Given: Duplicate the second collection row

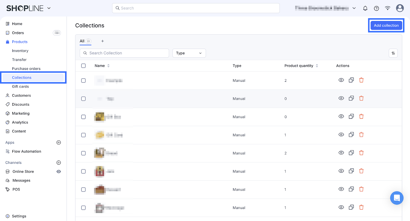Looking at the screenshot, I should [351, 98].
